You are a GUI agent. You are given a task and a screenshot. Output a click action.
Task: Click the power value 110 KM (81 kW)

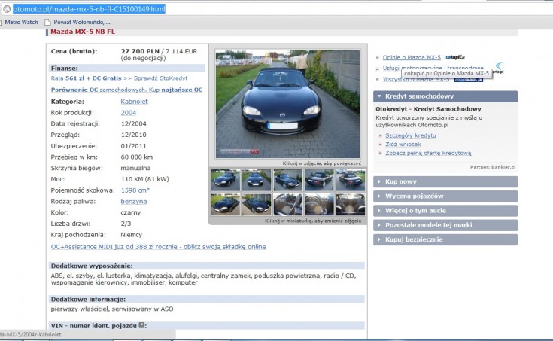tap(145, 179)
